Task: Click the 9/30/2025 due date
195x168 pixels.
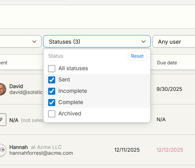Action: pos(169,89)
